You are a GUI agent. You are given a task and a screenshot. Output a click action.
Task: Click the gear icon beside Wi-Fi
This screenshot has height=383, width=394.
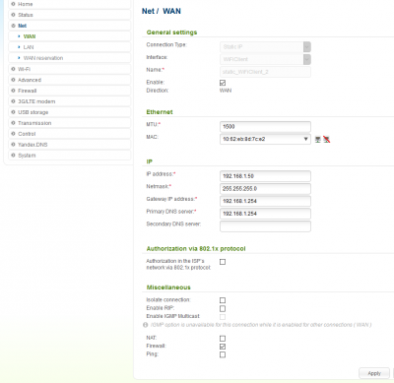[x=13, y=69]
